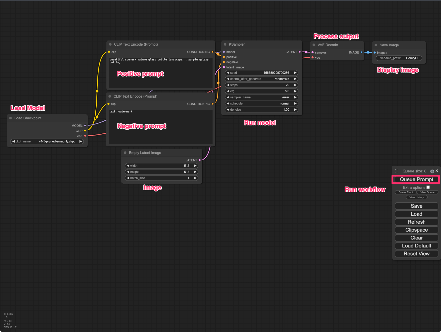Collapse the VAE Decode node dot
The height and width of the screenshot is (332, 441).
click(314, 45)
